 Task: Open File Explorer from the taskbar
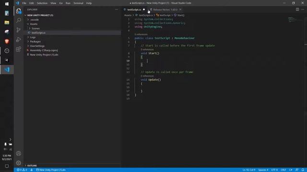tap(7, 22)
